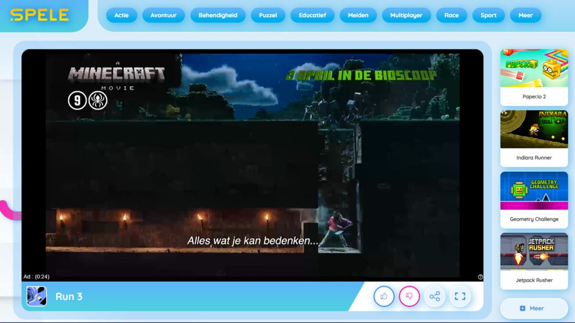The width and height of the screenshot is (575, 323).
Task: Open the Indiara Runner game thumbnail
Action: (x=534, y=129)
